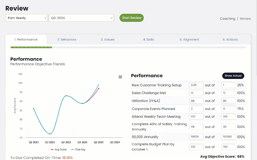The width and height of the screenshot is (257, 160).
Task: Click the 25% result for New Customer Training
Action: click(x=240, y=85)
